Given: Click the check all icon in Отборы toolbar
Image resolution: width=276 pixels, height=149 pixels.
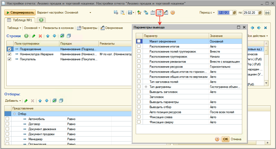Looking at the screenshot, I should 54,101.
